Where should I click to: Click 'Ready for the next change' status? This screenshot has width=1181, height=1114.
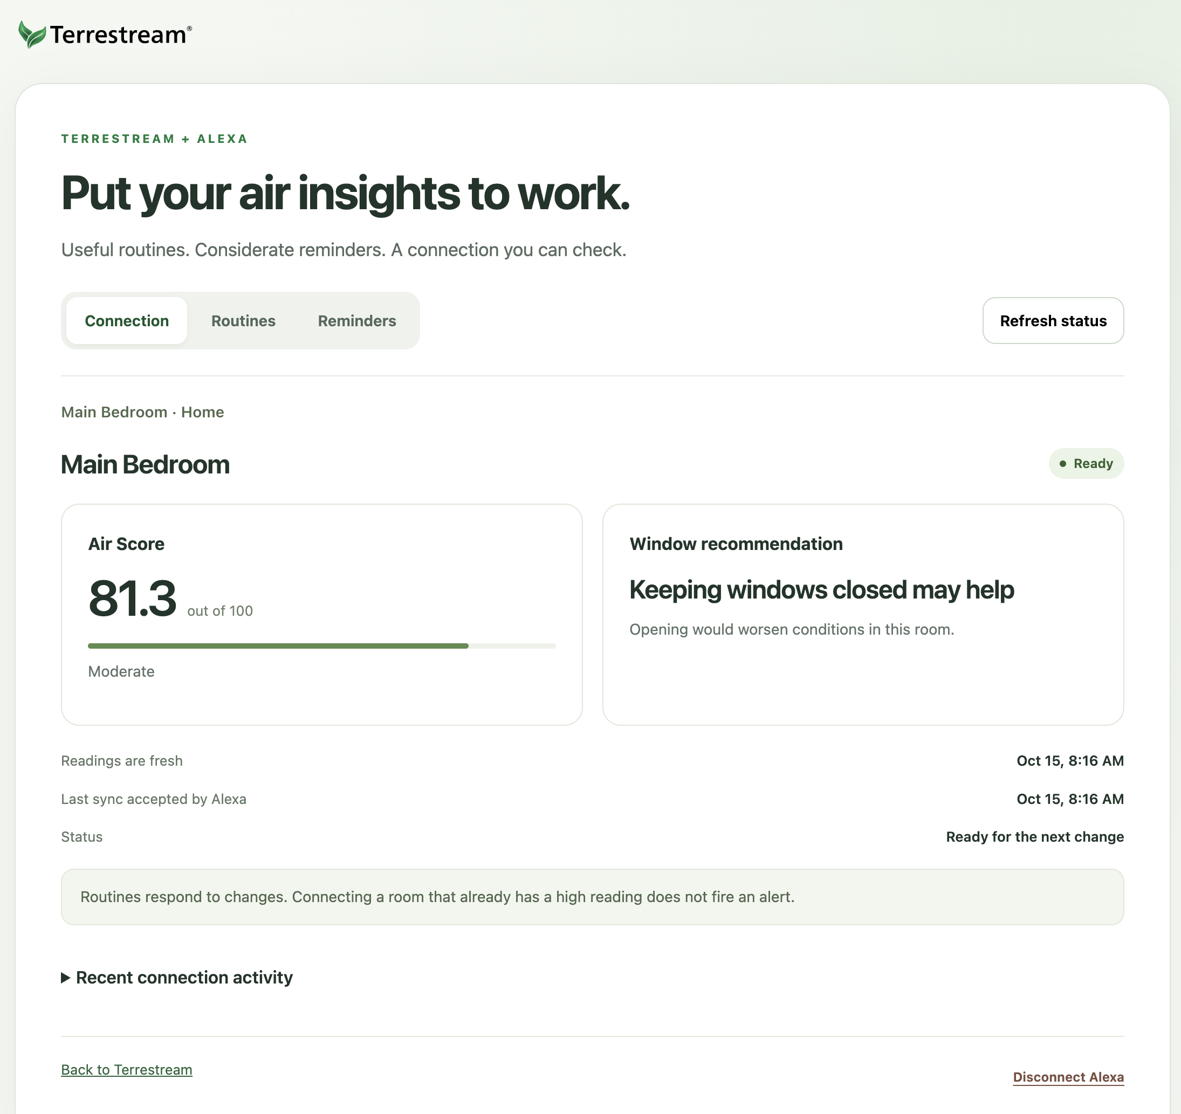pos(1035,836)
